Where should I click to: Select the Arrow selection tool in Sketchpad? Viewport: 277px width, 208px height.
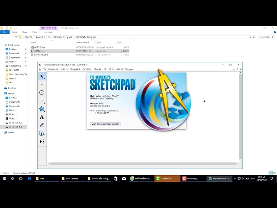click(42, 76)
